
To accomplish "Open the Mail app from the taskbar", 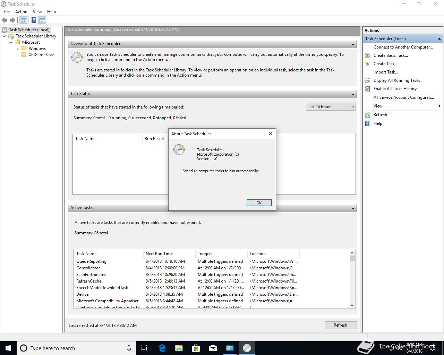I will tap(213, 348).
